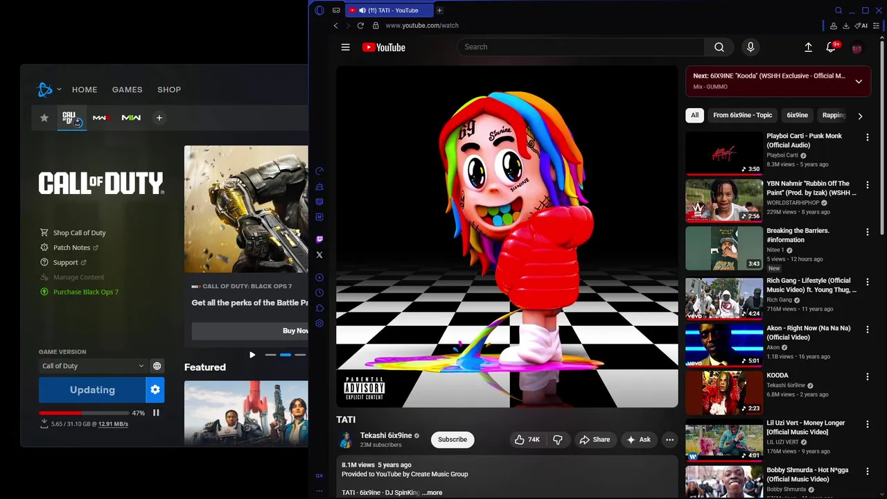Open browser tab search magnifier
This screenshot has width=887, height=499.
pyautogui.click(x=838, y=10)
